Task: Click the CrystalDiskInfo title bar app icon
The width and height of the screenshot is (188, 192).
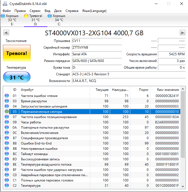Action: click(5, 4)
